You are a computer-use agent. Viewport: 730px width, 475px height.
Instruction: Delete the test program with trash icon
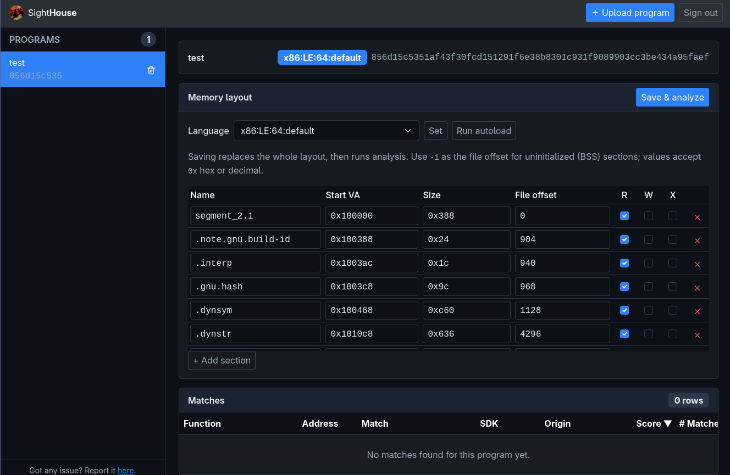coord(151,70)
